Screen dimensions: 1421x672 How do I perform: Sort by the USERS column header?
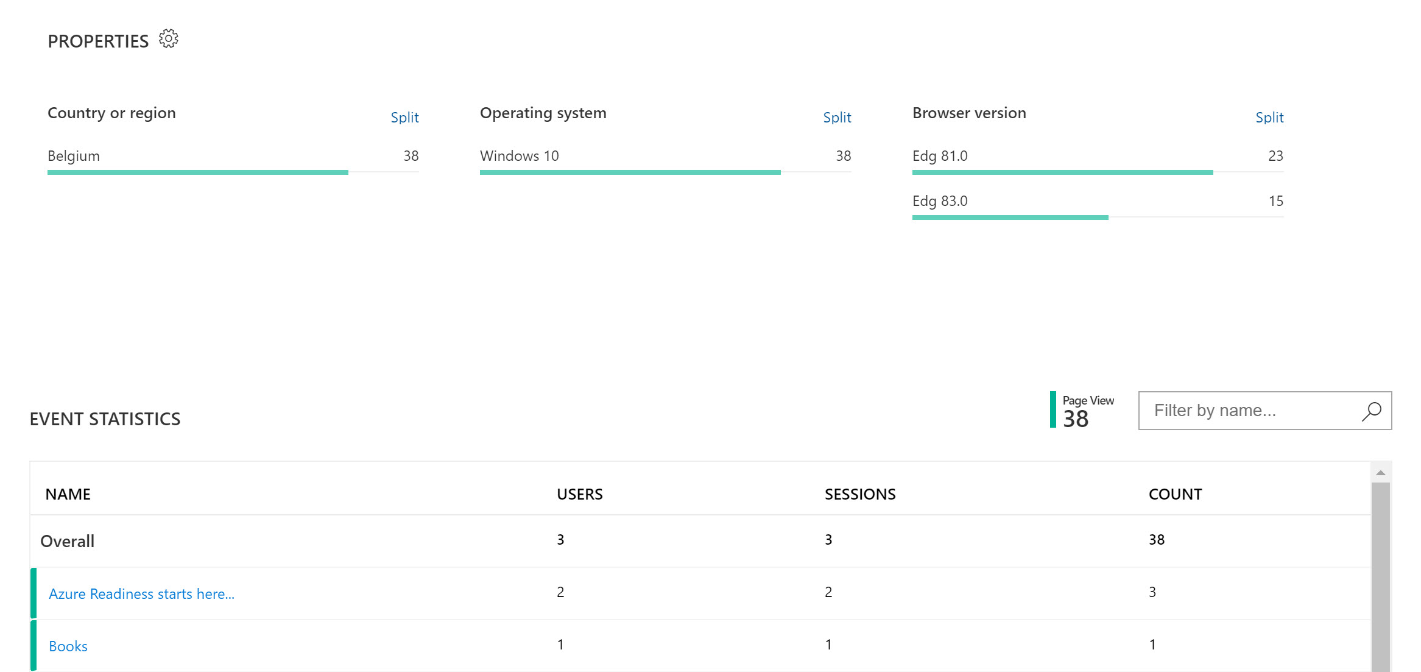click(579, 494)
